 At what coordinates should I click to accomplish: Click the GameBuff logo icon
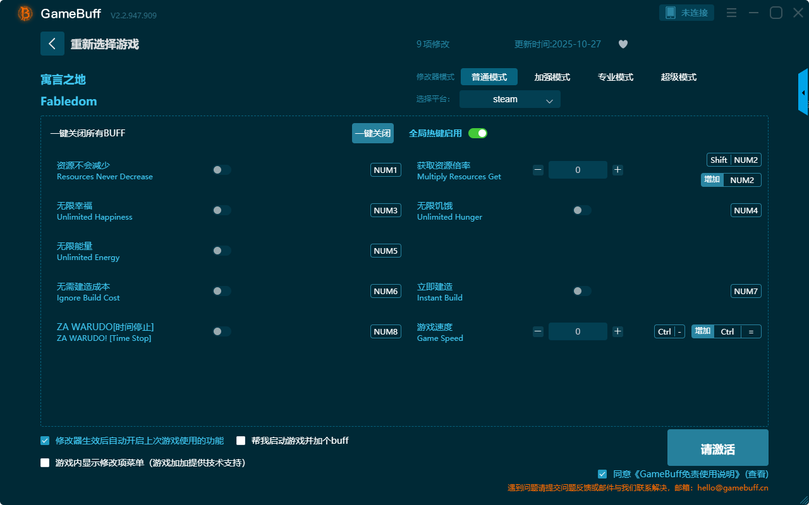pyautogui.click(x=25, y=13)
